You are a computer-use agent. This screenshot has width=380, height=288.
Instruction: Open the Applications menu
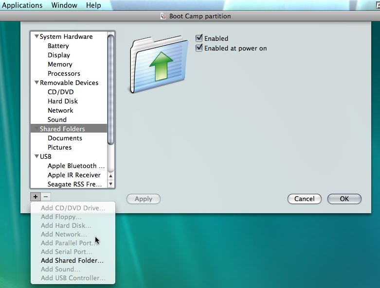pyautogui.click(x=22, y=5)
